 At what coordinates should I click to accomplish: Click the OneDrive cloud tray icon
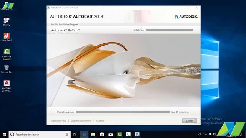210,135
